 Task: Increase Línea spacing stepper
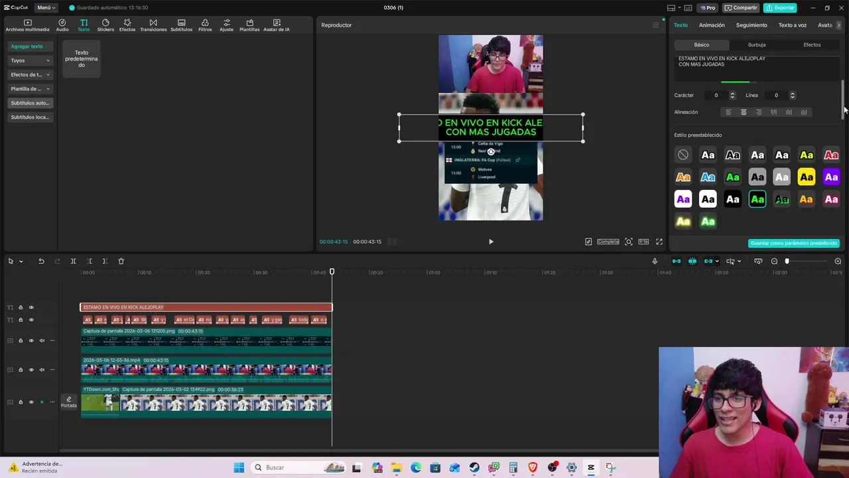(793, 94)
